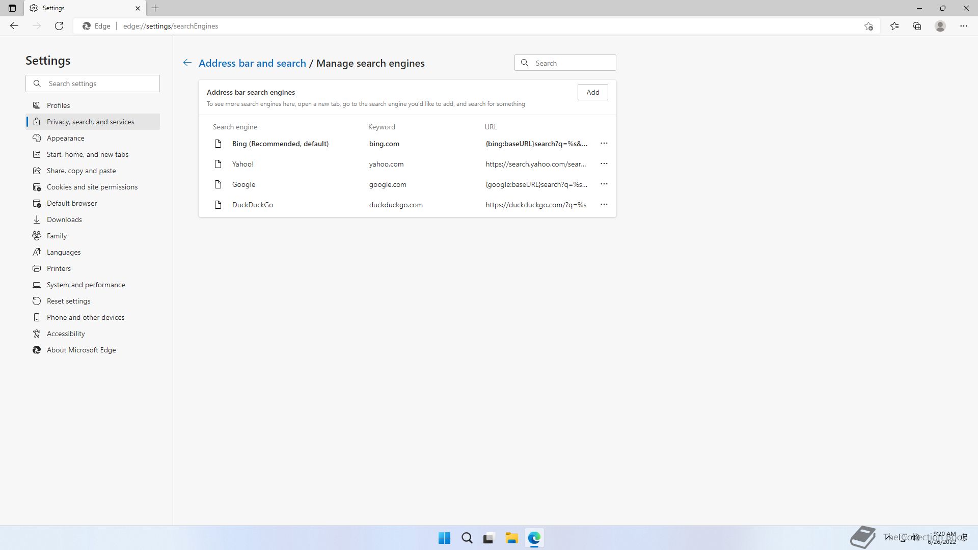Open the profile avatar icon
This screenshot has height=550, width=978.
[940, 26]
